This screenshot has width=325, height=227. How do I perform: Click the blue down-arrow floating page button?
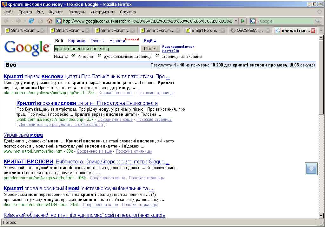(x=311, y=169)
